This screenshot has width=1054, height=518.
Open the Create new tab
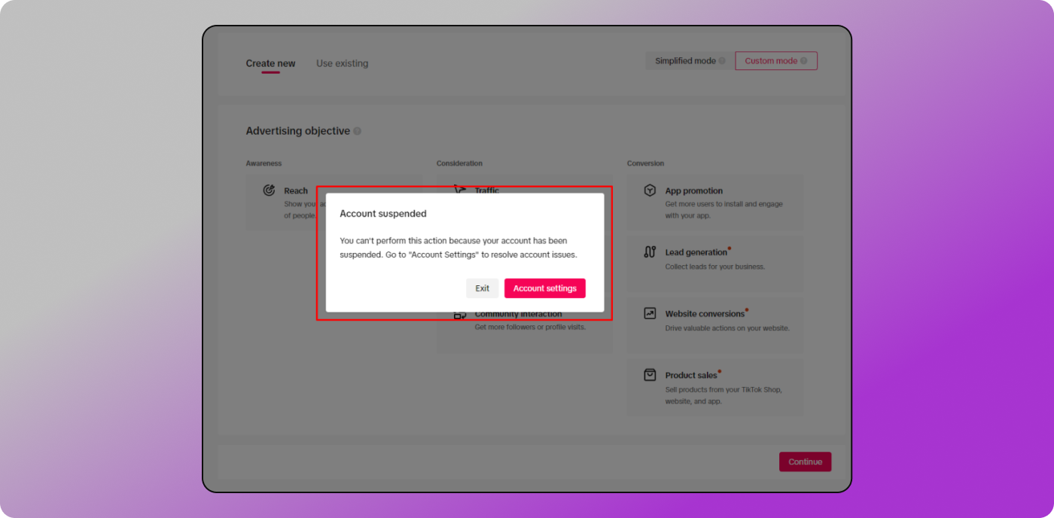coord(270,63)
